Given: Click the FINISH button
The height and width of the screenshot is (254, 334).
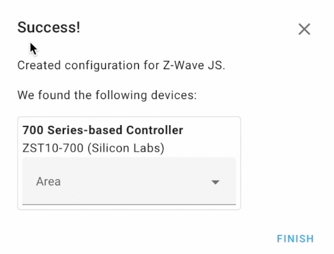Looking at the screenshot, I should [295, 239].
